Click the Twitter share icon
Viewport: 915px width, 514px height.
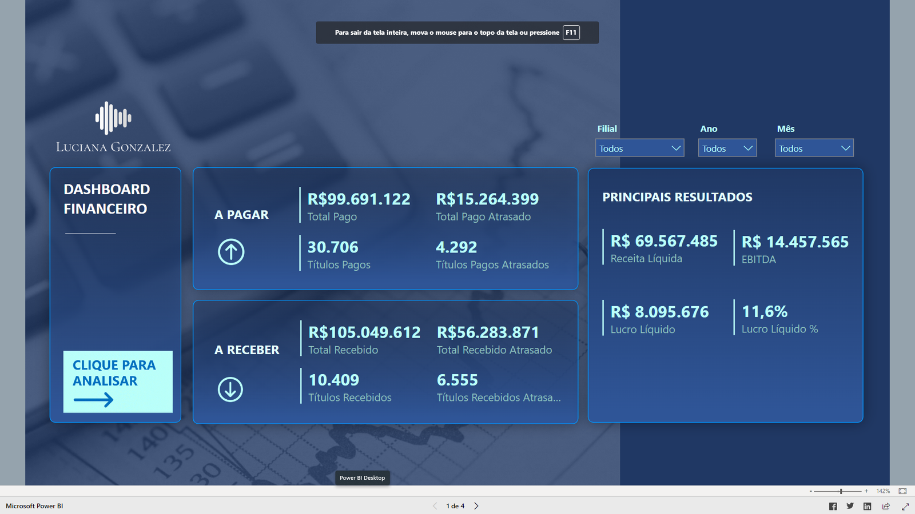[x=850, y=506]
